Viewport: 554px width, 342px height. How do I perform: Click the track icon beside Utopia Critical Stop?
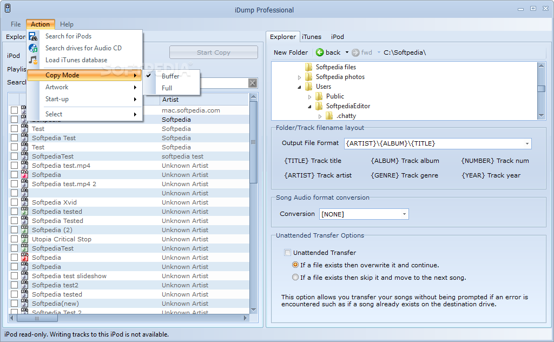(24, 239)
